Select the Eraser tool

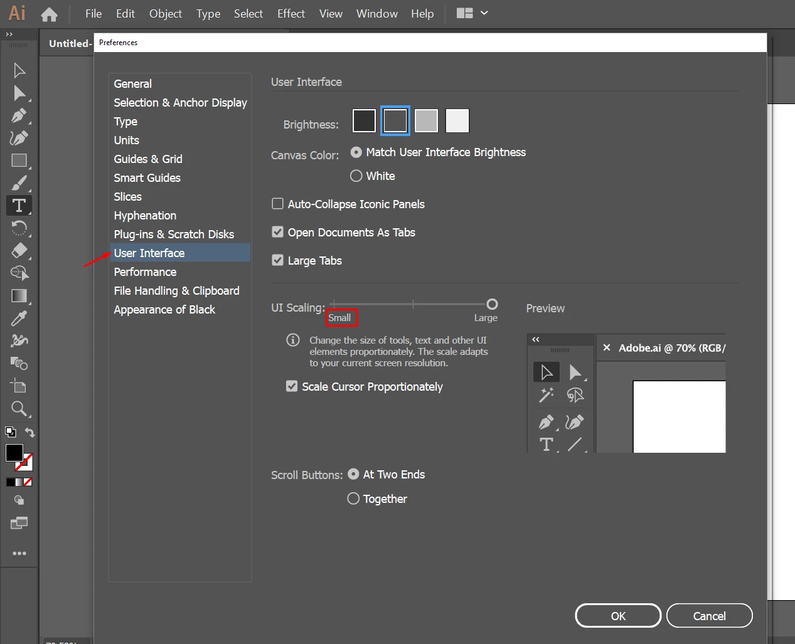(x=19, y=251)
